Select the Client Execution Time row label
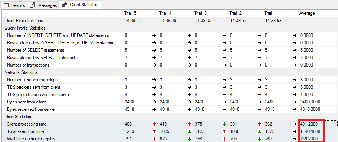Viewport: 338px width, 142px height. pos(24,21)
